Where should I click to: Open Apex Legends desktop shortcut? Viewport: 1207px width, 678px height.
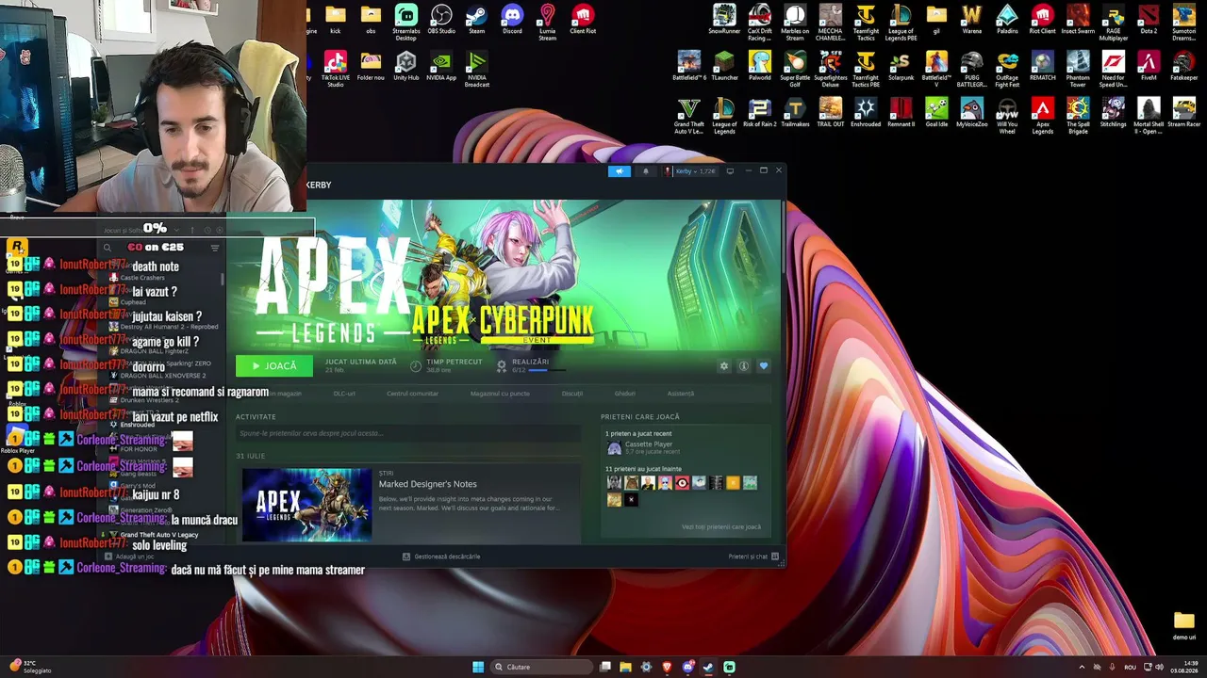pos(1043,117)
